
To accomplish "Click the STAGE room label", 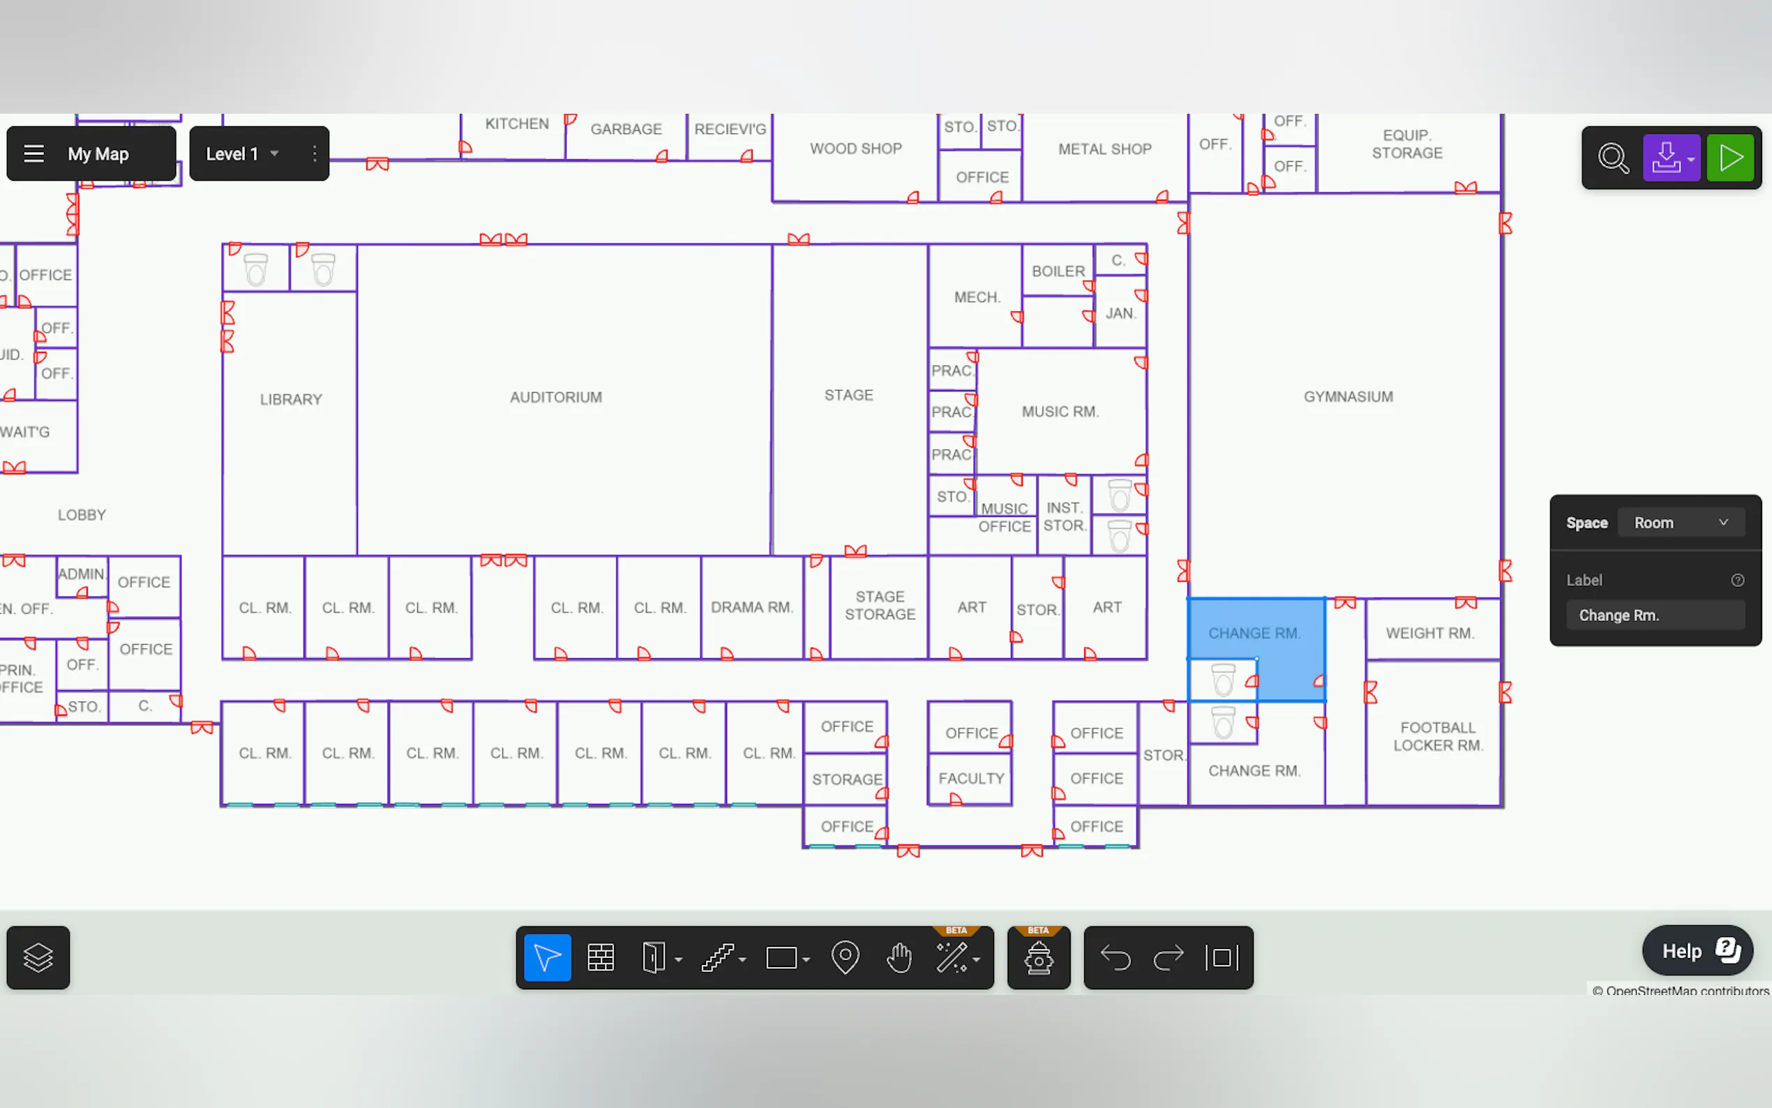I will pos(848,395).
